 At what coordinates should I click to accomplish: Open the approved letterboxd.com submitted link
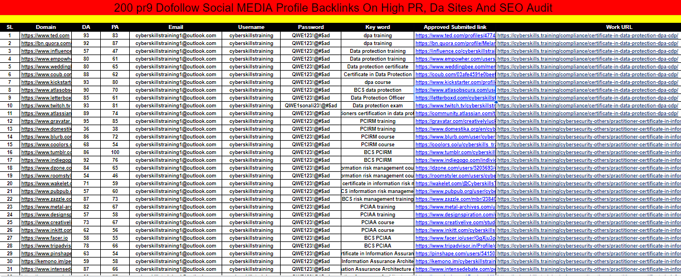455,97
